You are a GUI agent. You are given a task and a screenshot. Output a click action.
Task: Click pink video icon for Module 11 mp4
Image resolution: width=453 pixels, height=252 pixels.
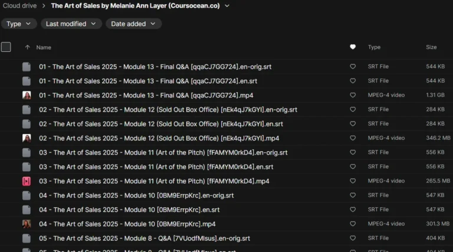(27, 181)
